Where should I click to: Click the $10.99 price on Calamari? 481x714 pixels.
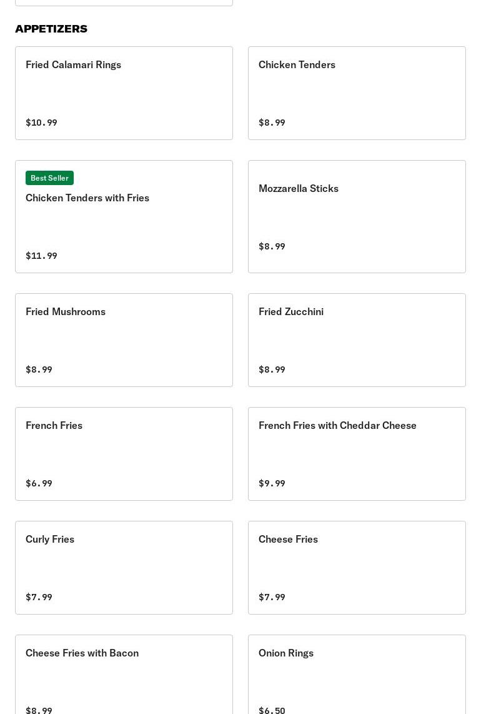coord(41,123)
